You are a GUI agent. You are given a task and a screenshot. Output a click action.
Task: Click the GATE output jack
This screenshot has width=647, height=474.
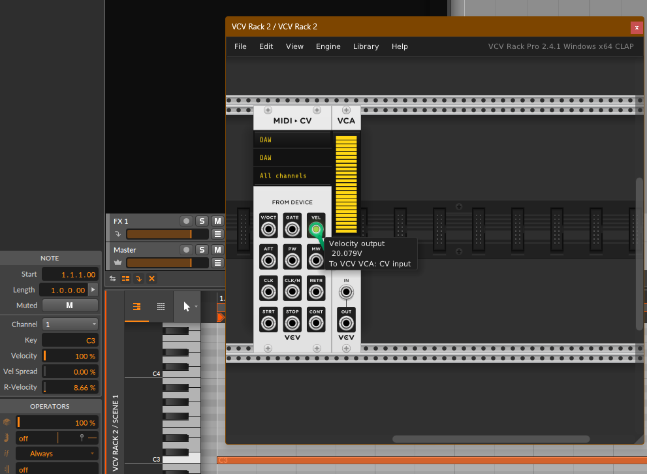[x=292, y=229]
